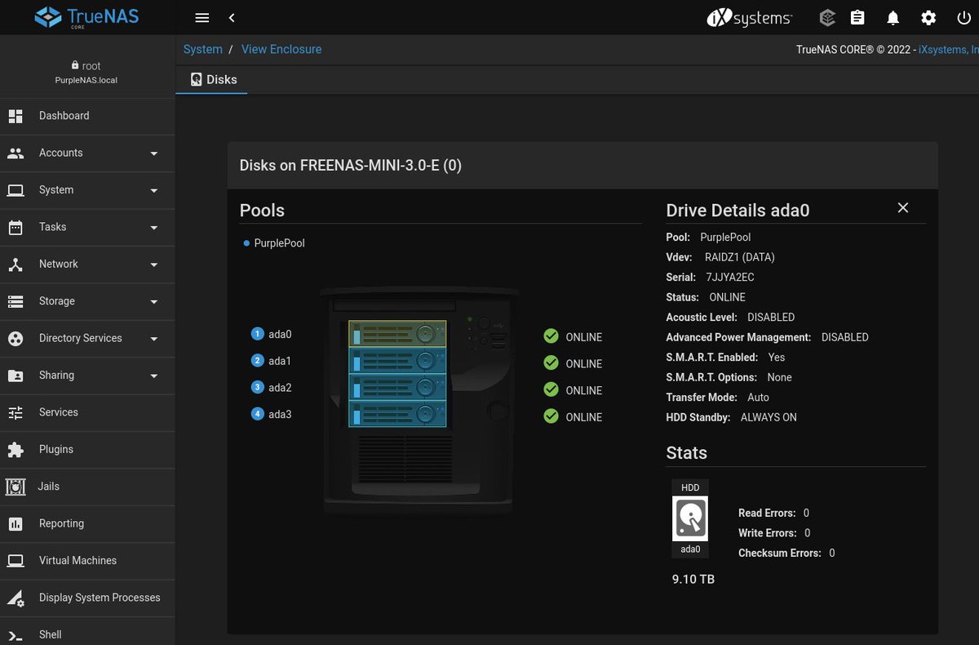Open the Plugins menu item
979x645 pixels.
click(x=87, y=449)
